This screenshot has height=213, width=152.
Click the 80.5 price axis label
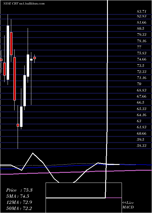coord(140,29)
